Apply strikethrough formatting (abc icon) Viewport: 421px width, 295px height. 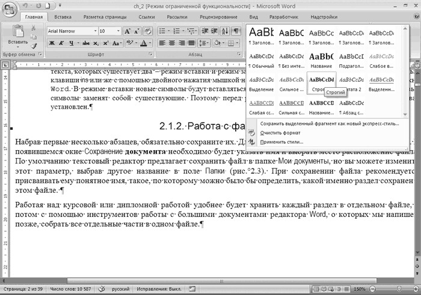85,43
